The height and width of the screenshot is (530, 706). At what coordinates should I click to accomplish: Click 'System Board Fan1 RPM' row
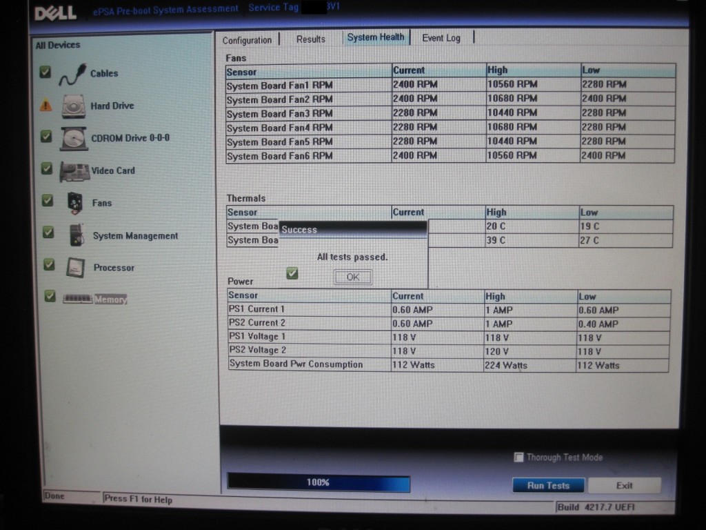450,85
